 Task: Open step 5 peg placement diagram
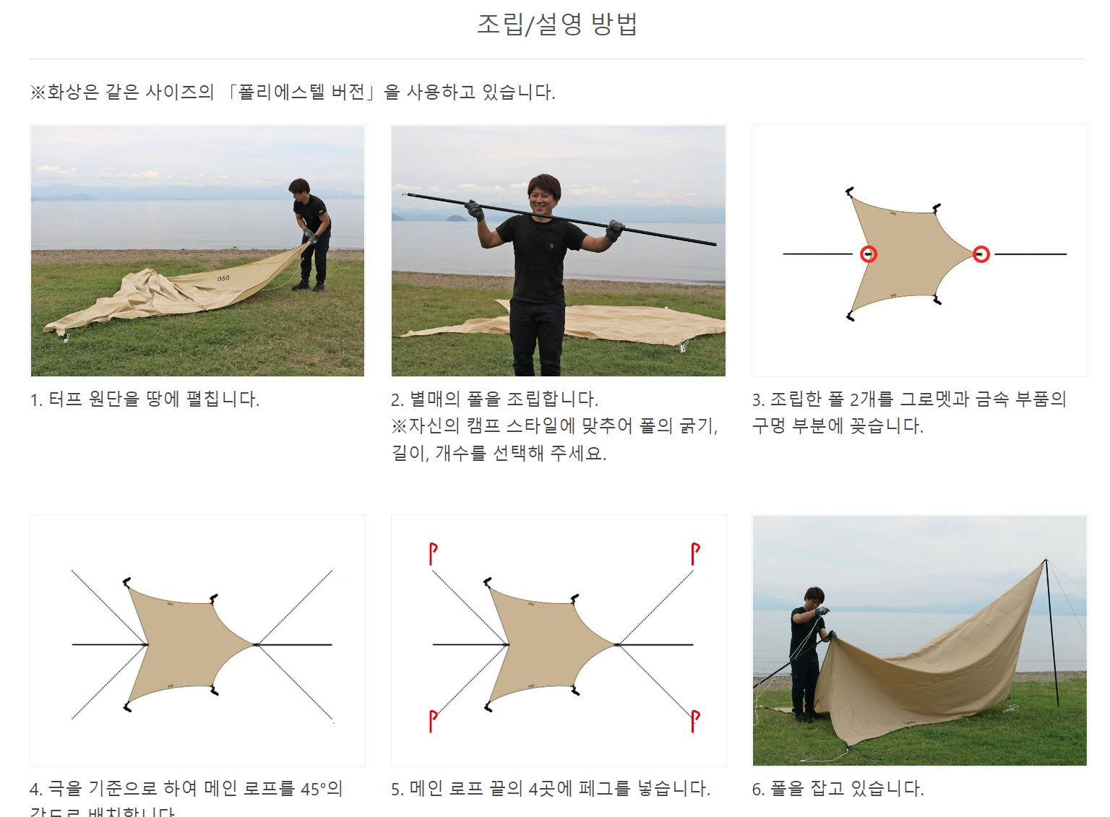[558, 641]
